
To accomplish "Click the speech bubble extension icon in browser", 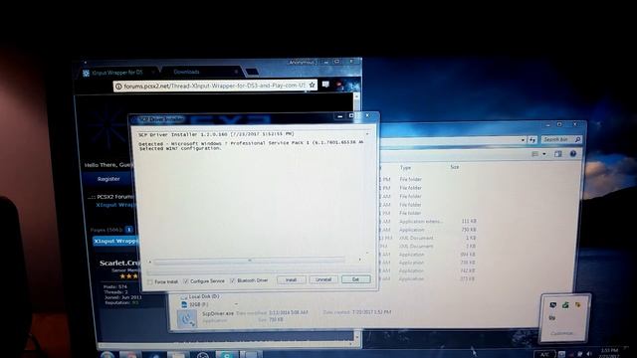I will click(325, 85).
